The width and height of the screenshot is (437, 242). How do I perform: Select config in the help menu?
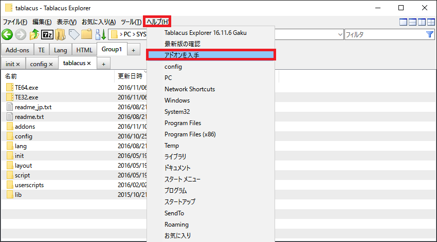[211, 67]
